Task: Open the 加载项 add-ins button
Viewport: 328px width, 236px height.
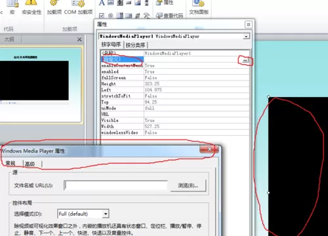Action: [x=54, y=7]
